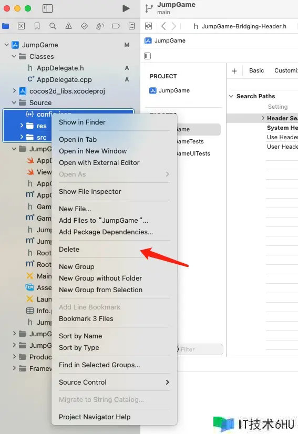Choose Show File Inspector
The height and width of the screenshot is (434, 298).
90,192
